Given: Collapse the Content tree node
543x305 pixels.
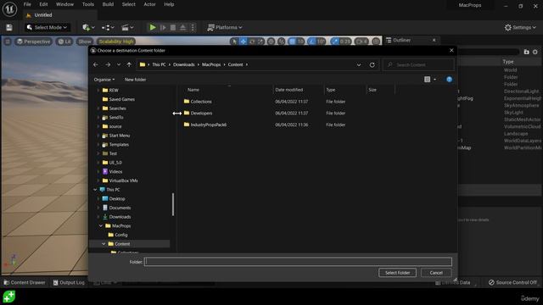Looking at the screenshot, I should pyautogui.click(x=104, y=244).
